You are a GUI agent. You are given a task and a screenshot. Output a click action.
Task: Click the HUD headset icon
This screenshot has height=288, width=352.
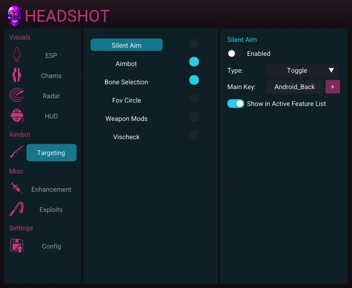coord(17,116)
